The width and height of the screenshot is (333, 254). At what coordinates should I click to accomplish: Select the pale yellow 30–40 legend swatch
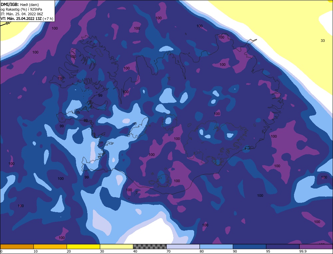pos(117,247)
